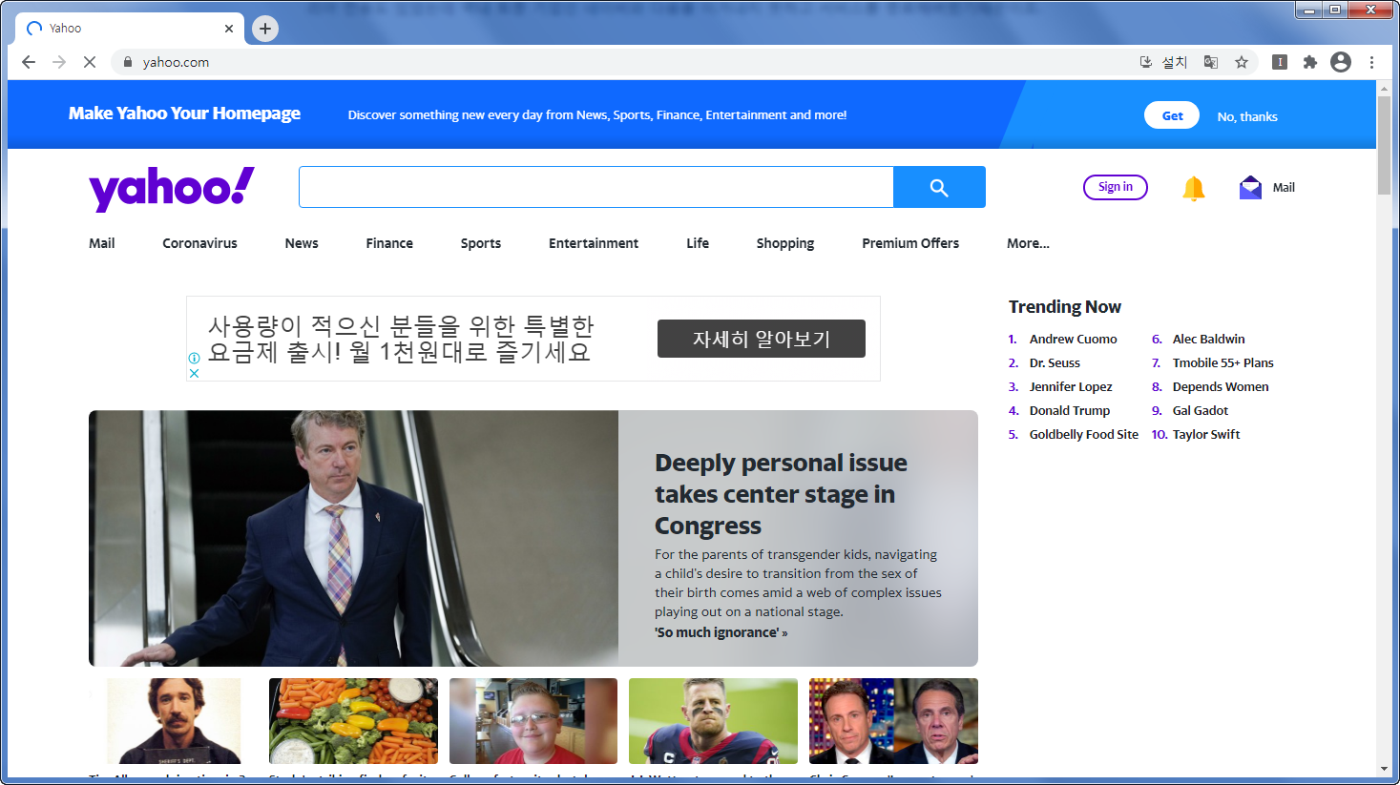Open the vegetable platter thumbnail story
The image size is (1400, 785).
coord(353,721)
